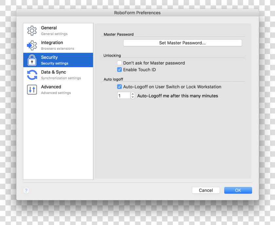The height and width of the screenshot is (225, 275).
Task: Enable Don't ask for Master password
Action: (119, 63)
